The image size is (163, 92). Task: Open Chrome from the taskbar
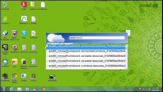click(x=43, y=89)
